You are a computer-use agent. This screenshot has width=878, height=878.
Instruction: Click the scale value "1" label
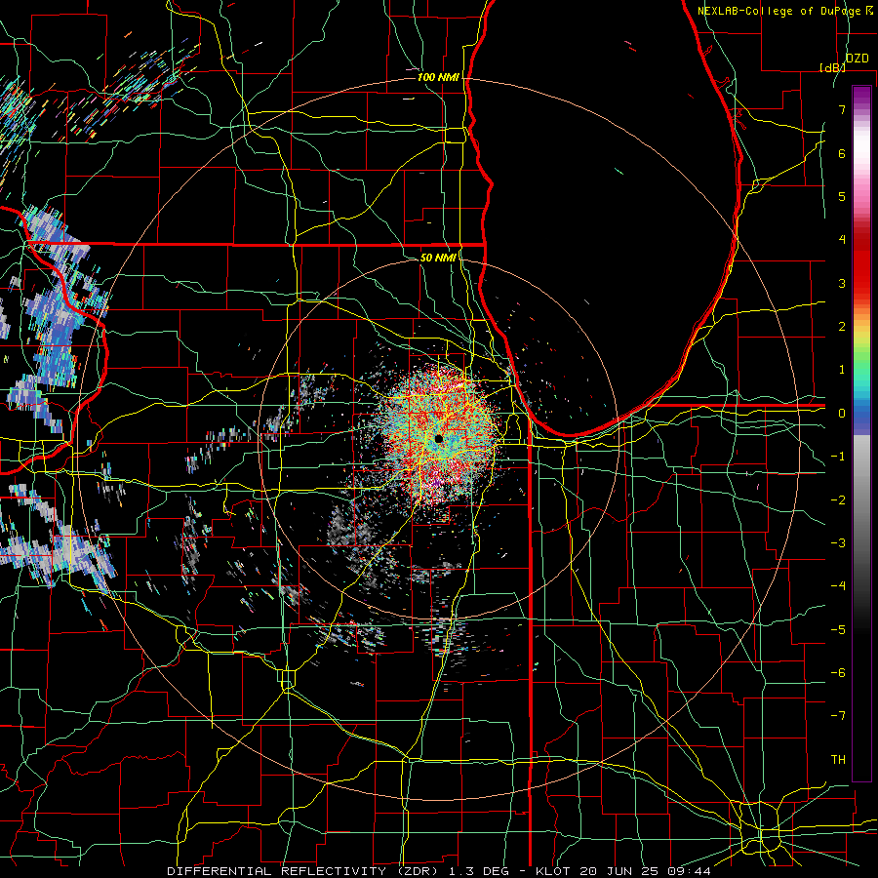coord(842,370)
